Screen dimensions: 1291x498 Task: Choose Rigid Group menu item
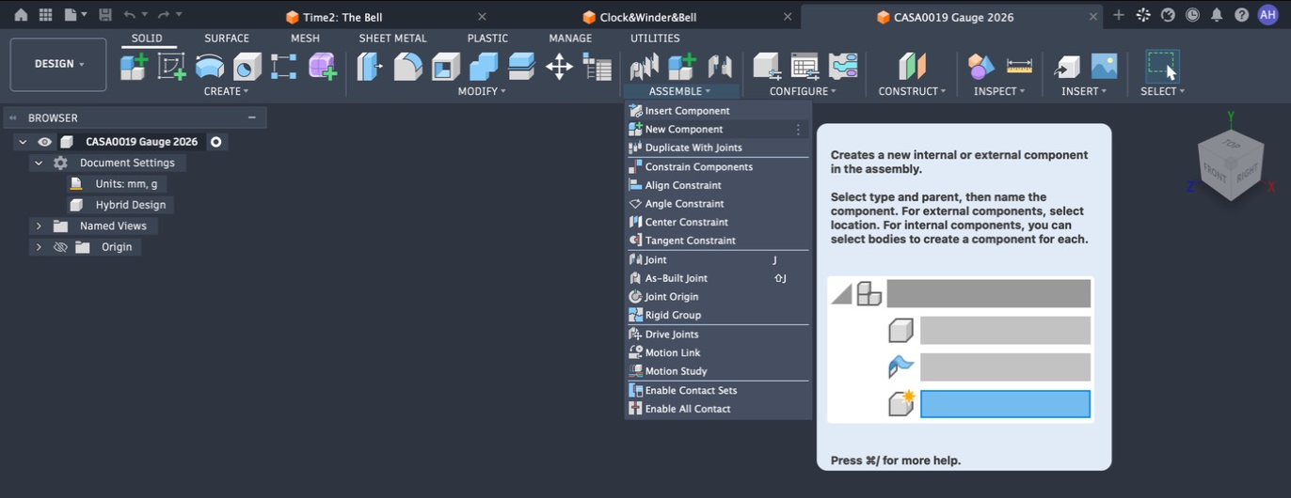pyautogui.click(x=717, y=315)
